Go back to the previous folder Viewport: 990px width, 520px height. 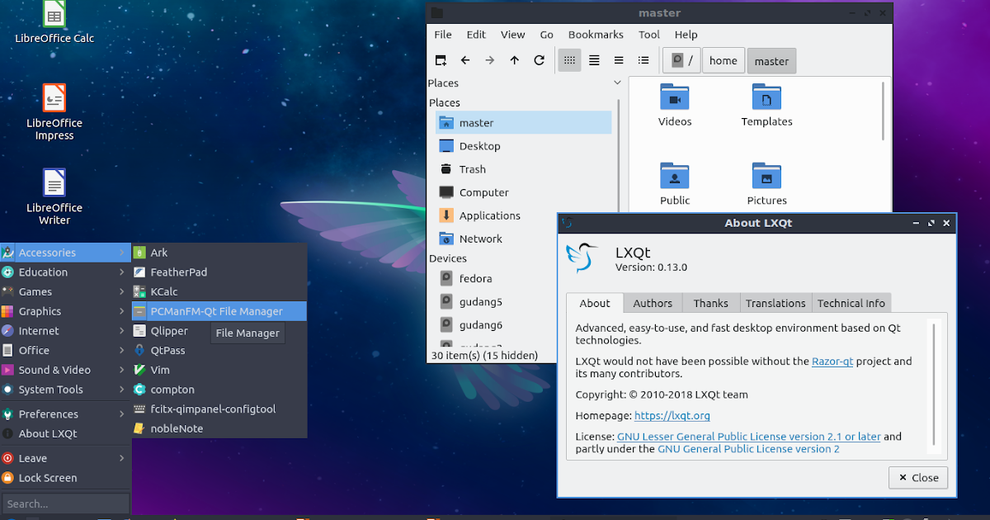[465, 59]
